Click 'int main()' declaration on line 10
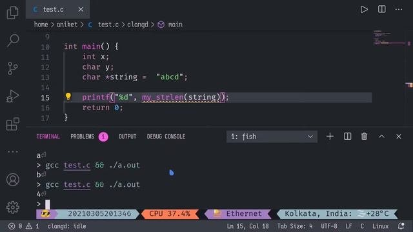Screen dimensions: 413x232 coord(86,46)
